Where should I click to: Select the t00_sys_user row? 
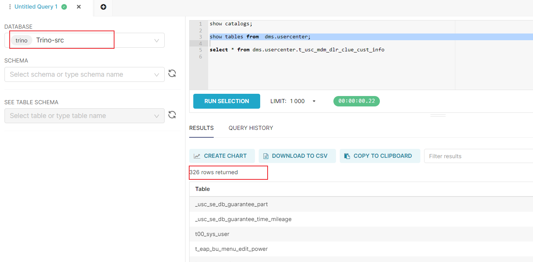[361, 234]
